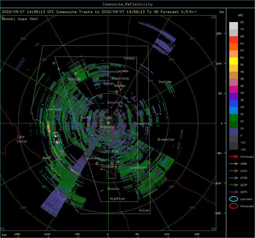The image size is (255, 238).
Task: Click the HighRiver city label
Action: [118, 199]
